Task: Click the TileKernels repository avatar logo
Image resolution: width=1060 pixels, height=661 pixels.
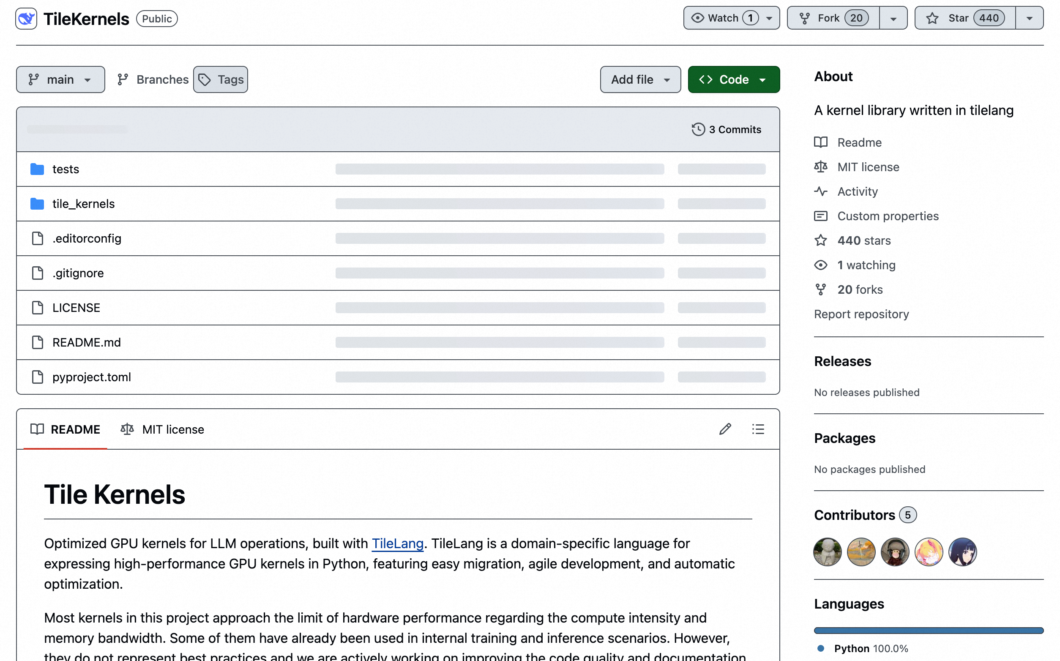Action: tap(26, 18)
